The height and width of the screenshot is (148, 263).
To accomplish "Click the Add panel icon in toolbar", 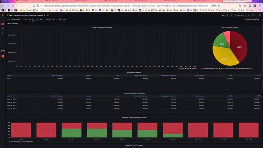I will click(223, 15).
